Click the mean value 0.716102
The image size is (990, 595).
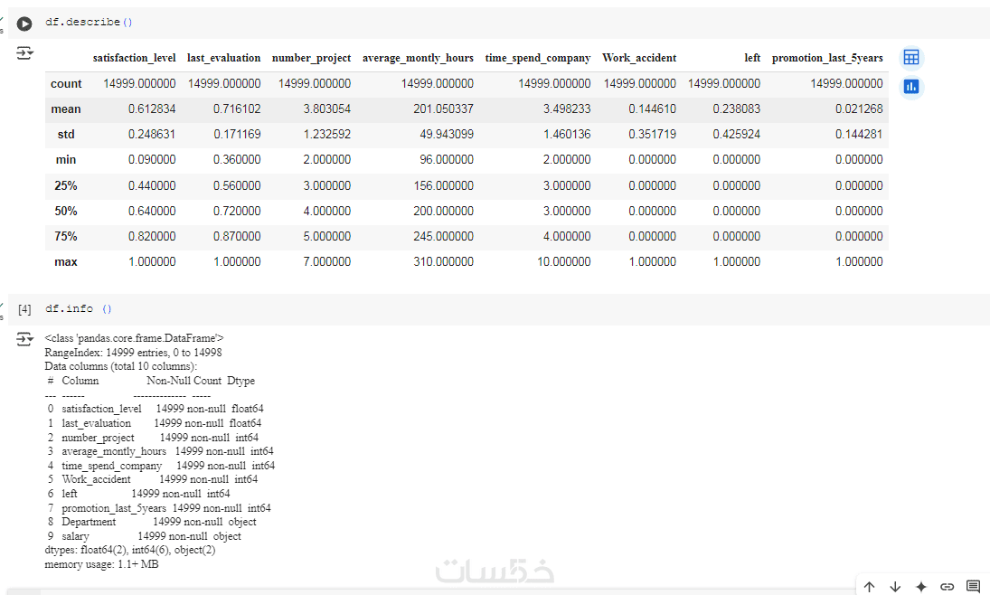(x=237, y=109)
